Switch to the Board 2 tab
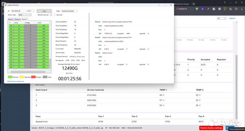This screenshot has height=131, width=245. click(x=18, y=19)
